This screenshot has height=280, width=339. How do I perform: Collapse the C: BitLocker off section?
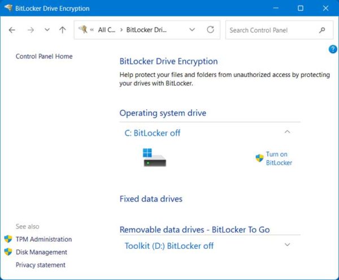point(287,132)
